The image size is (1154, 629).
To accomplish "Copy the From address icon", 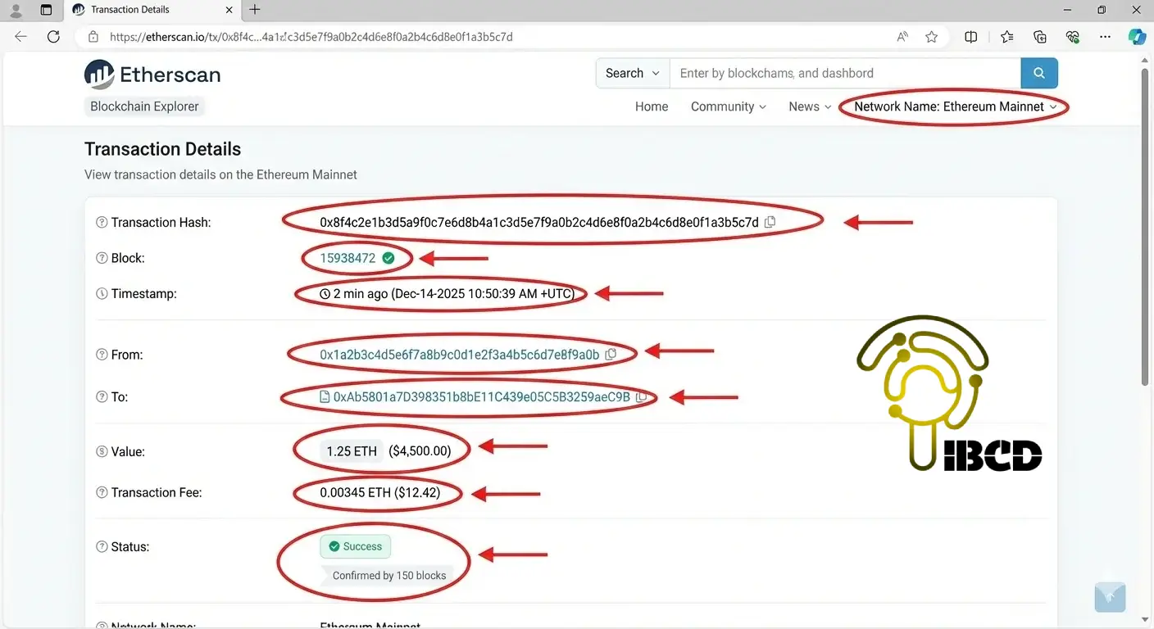I will point(610,355).
